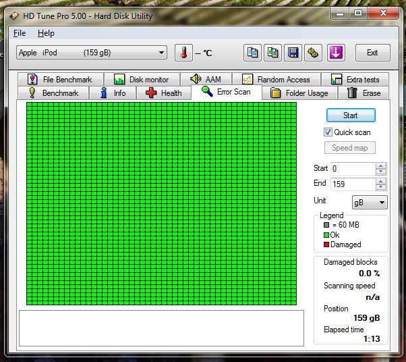
Task: Click the temperature thermometer icon
Action: pyautogui.click(x=183, y=53)
